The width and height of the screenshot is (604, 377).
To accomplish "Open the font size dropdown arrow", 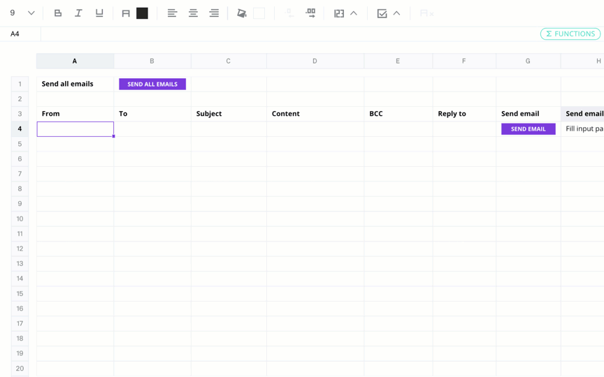I will pyautogui.click(x=31, y=13).
